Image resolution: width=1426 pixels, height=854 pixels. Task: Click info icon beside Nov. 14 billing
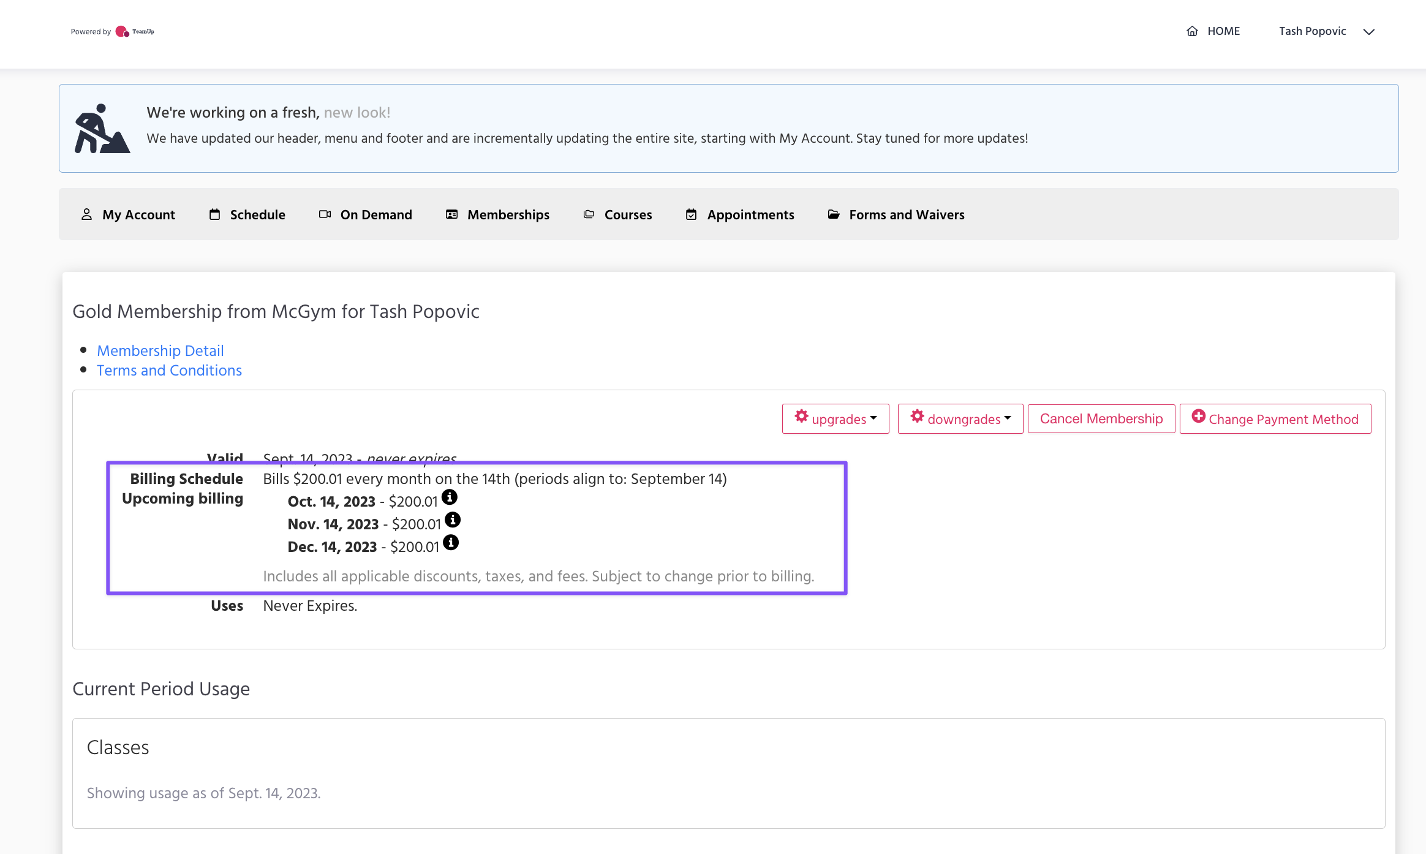(453, 520)
